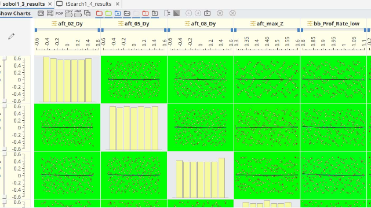Click left range handle of aft_05_Dy

point(103,30)
